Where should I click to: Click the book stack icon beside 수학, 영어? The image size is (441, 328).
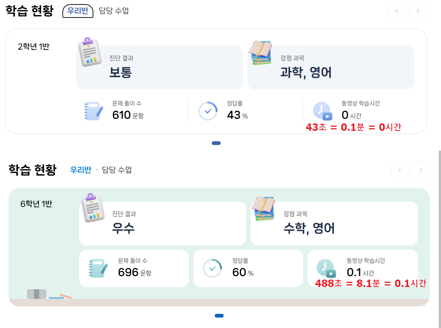tap(264, 208)
